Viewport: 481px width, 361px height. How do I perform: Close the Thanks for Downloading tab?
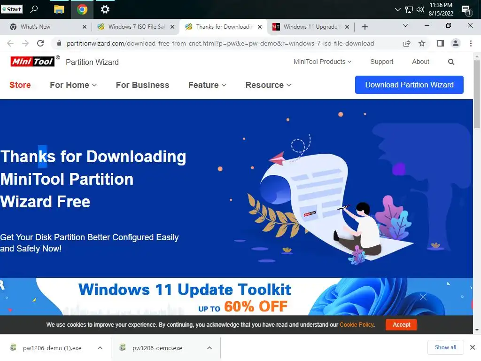coord(260,27)
